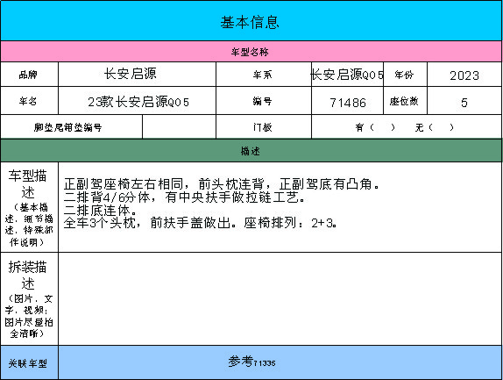
Task: Click the line 二排底连体
Action: (x=101, y=210)
